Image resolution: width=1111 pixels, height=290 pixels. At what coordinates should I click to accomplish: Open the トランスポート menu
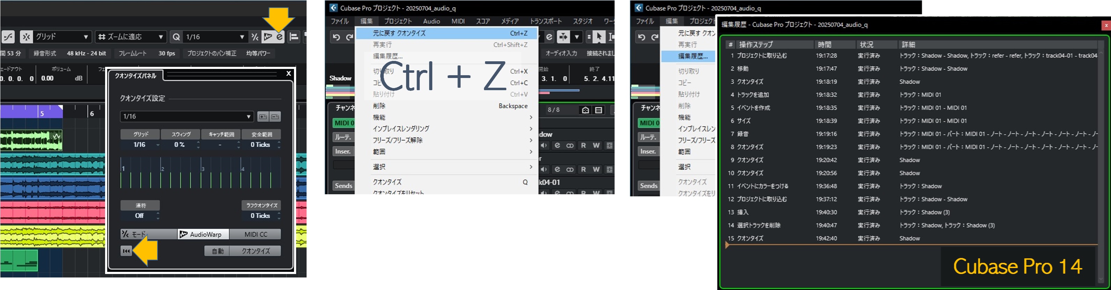tap(546, 21)
